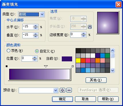Image resolution: width=123 pixels, height=106 pixels.
Task: Click the 水平 horizontal offset field
Action: click(x=28, y=27)
